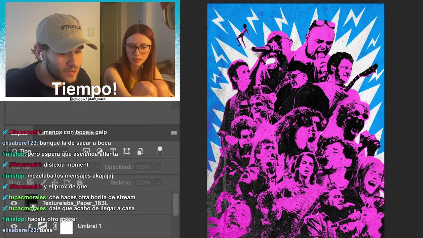423x238 pixels.
Task: Select the Umbral 1 white mask thumbnail
Action: [66, 227]
